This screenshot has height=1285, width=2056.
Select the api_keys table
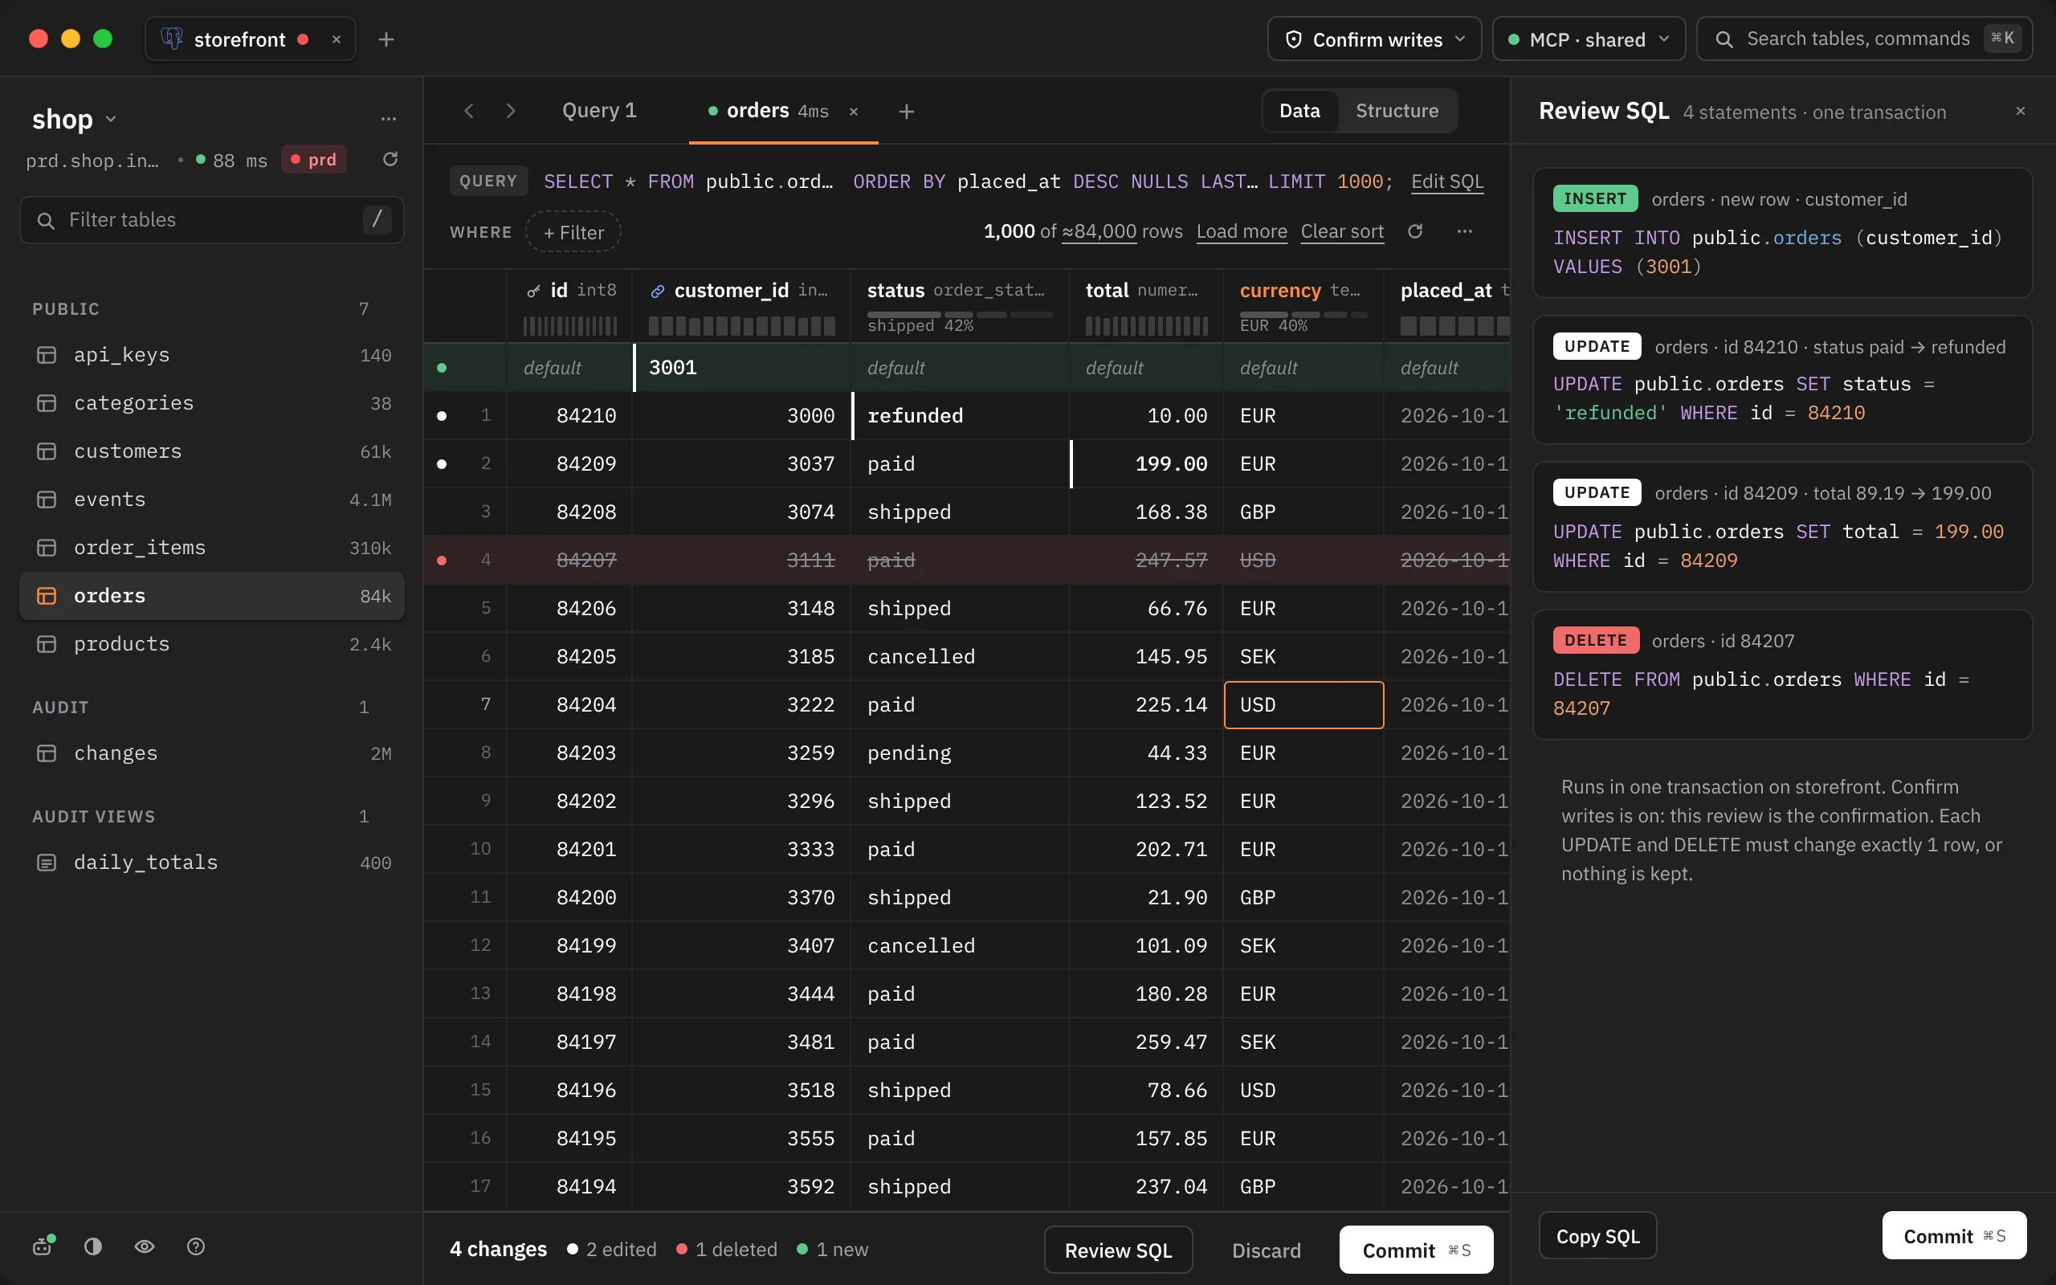tap(211, 354)
